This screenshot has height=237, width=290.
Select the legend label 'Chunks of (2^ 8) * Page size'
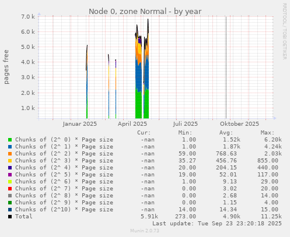click(64, 196)
